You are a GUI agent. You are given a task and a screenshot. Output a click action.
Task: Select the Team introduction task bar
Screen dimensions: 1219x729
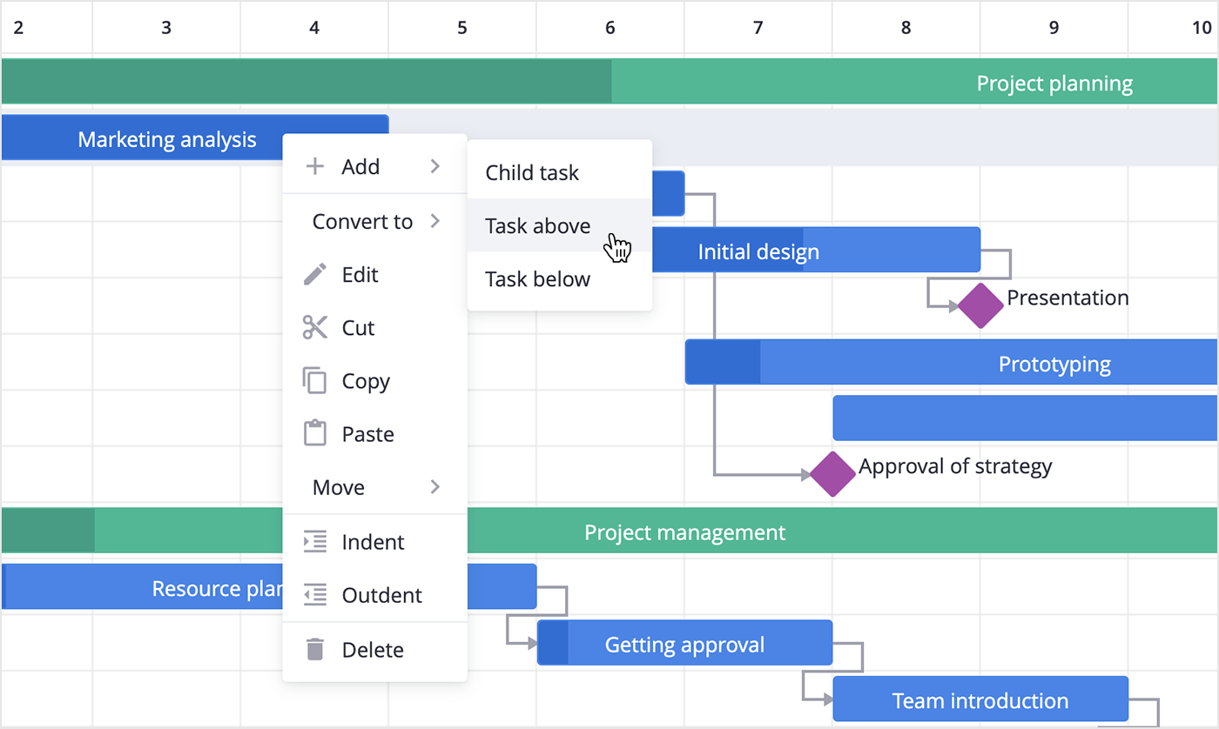pos(980,699)
